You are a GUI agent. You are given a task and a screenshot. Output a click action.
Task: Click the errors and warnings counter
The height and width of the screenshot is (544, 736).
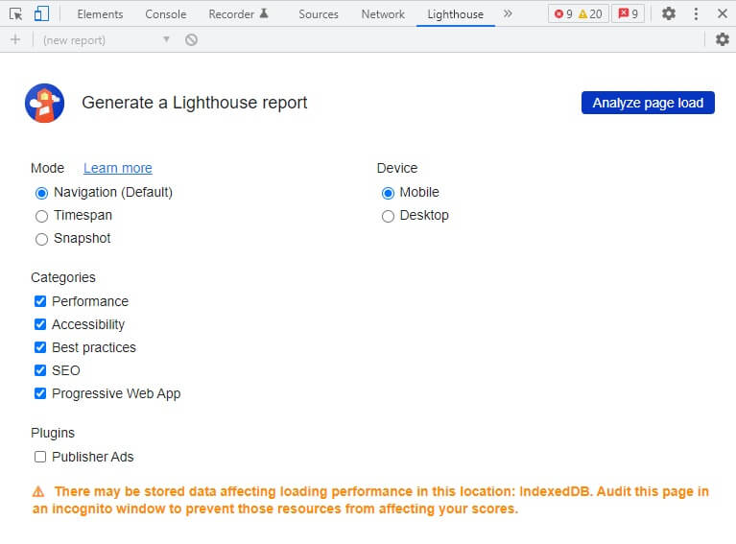pyautogui.click(x=579, y=14)
